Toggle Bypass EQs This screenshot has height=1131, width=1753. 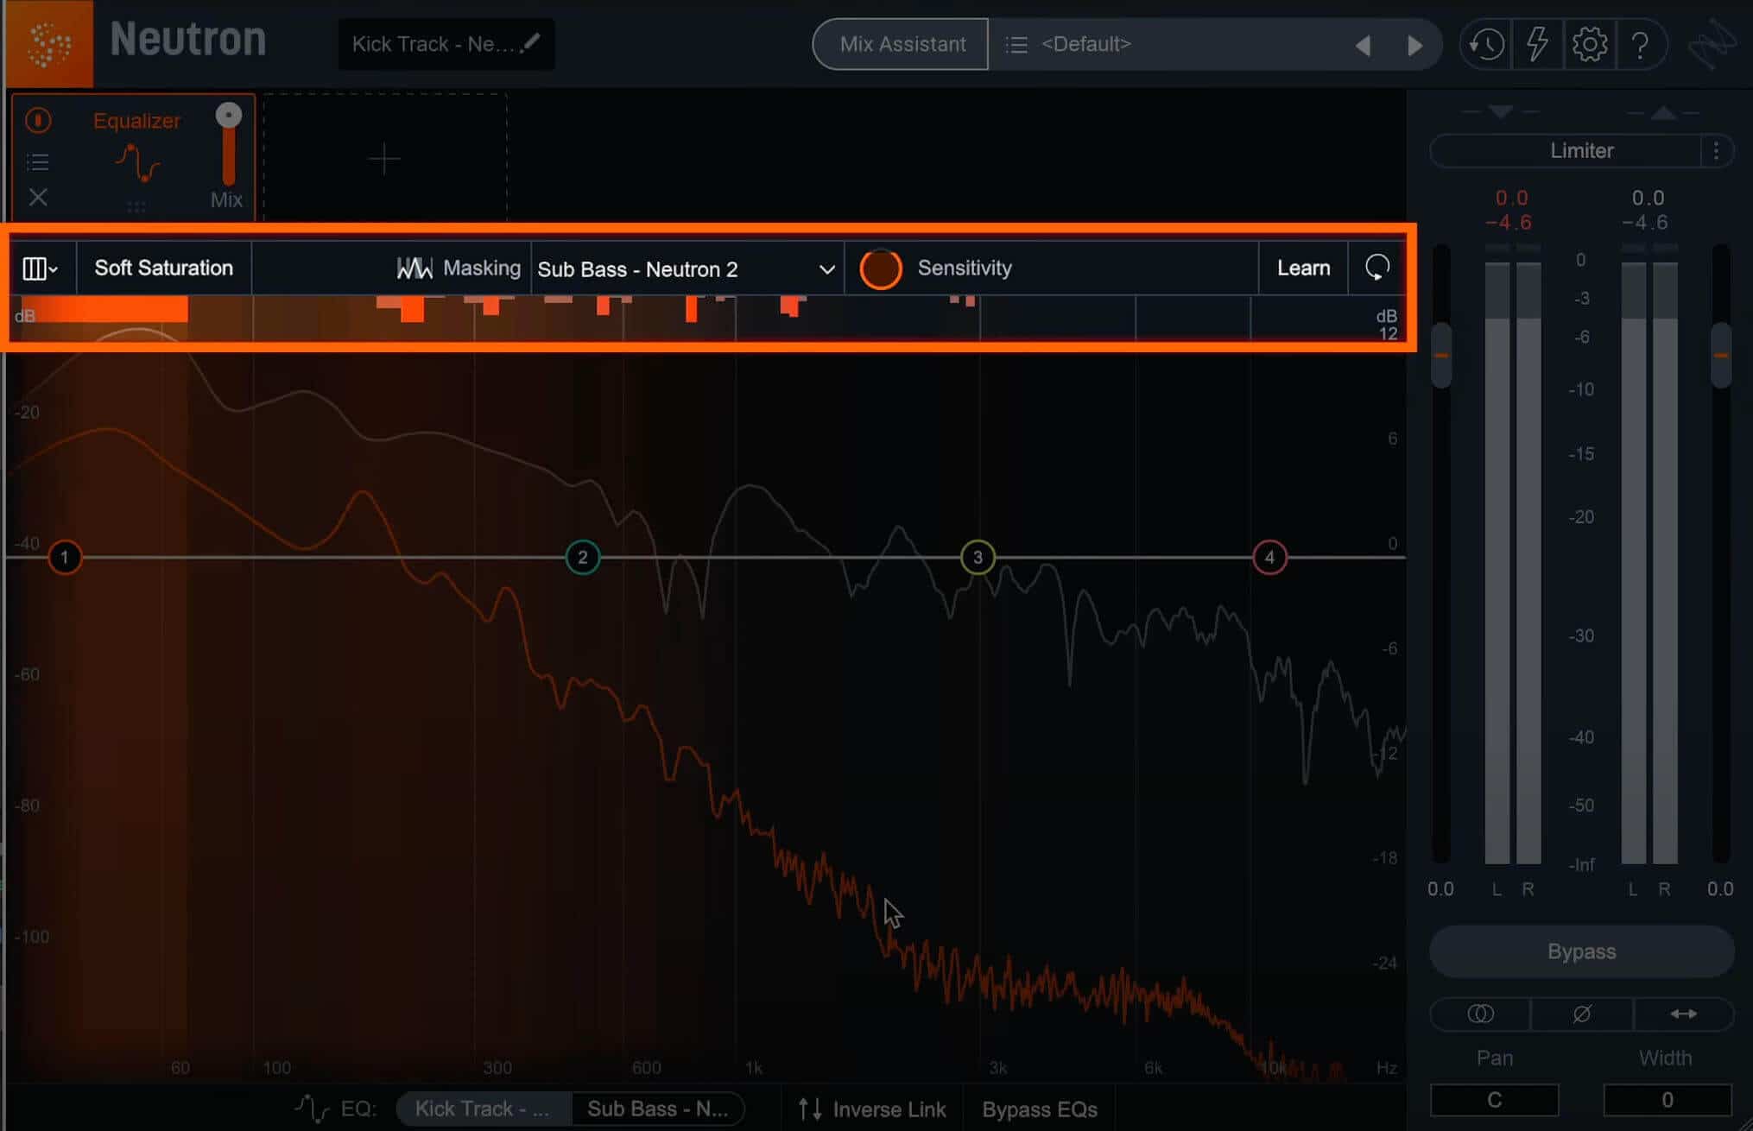click(x=1040, y=1109)
